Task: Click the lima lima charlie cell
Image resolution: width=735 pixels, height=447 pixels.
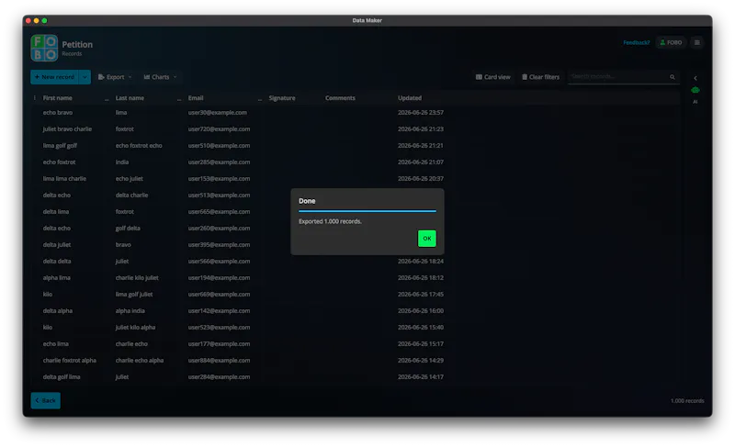Action: [x=64, y=178]
